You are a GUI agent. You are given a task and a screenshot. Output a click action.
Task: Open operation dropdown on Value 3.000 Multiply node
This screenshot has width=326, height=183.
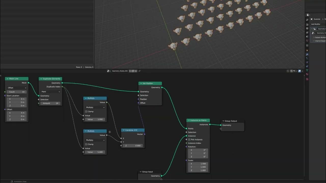coord(95,107)
